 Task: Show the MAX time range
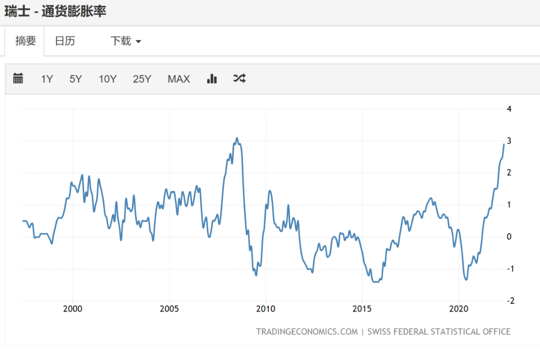pos(178,79)
